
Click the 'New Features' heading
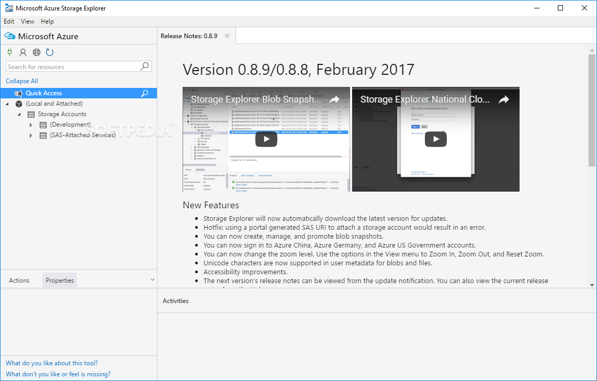(211, 205)
